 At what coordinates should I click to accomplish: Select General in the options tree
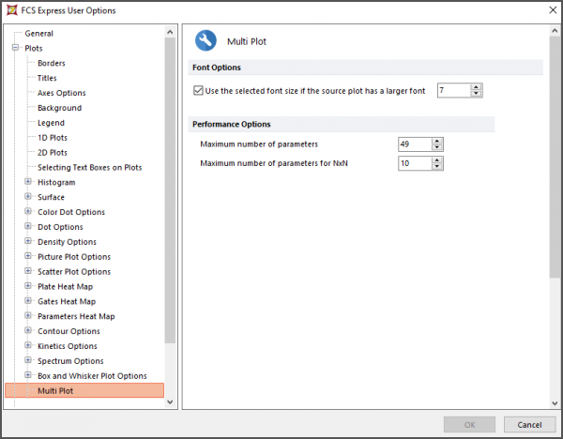click(38, 34)
